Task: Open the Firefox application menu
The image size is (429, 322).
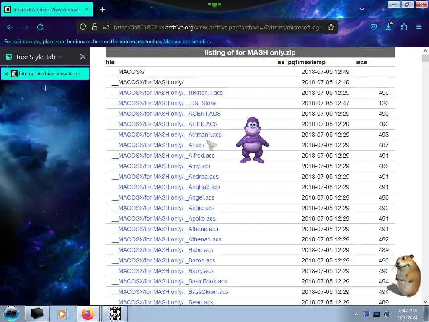Action: (419, 27)
